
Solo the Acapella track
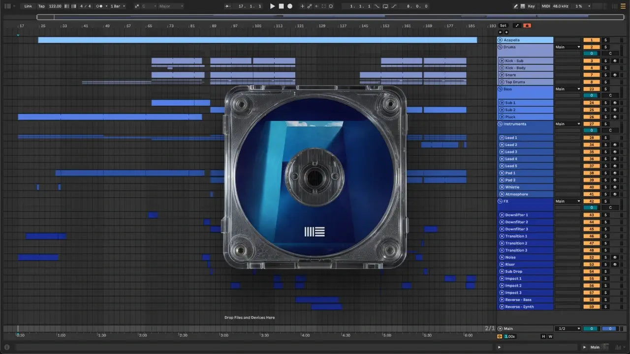coord(606,40)
